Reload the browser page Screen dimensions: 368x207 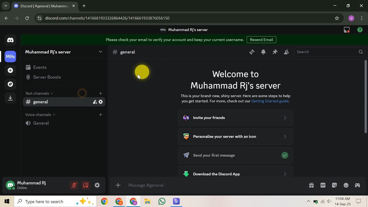27,18
